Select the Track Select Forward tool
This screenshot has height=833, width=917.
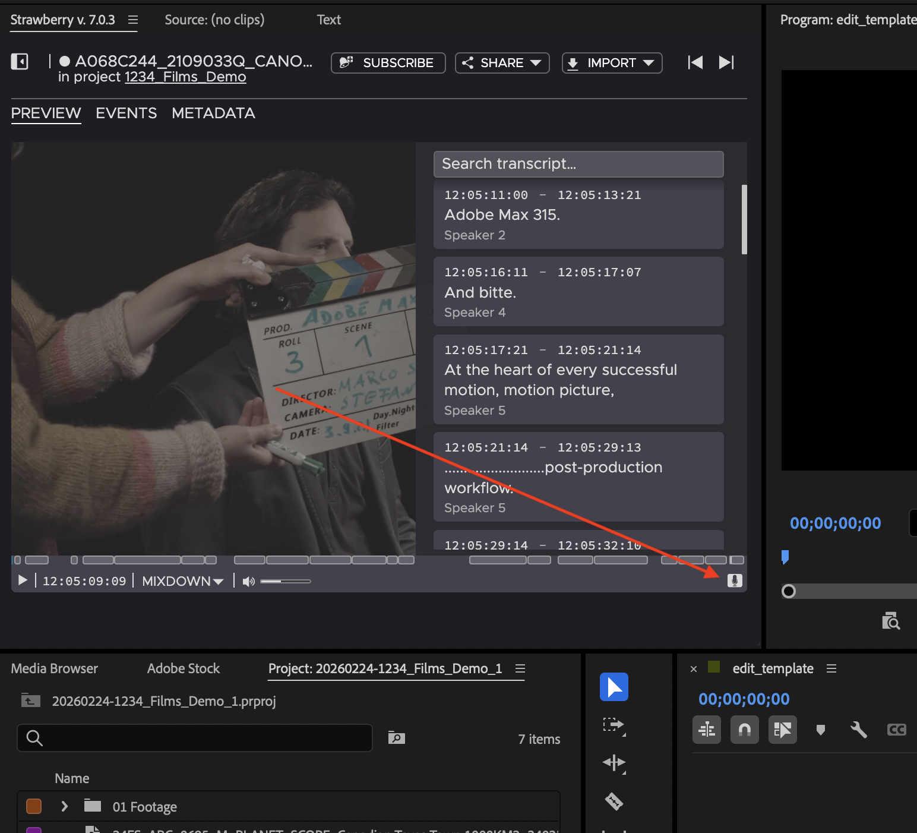(x=614, y=725)
